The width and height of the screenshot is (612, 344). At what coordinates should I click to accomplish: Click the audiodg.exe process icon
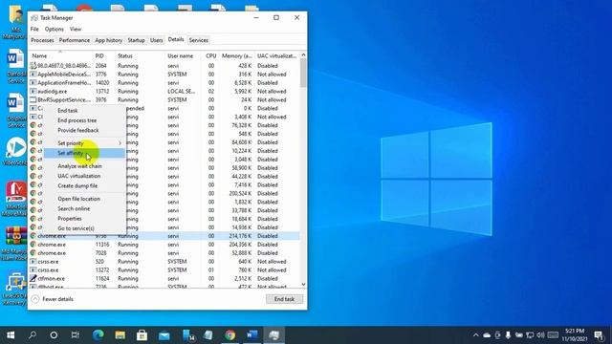(x=33, y=92)
